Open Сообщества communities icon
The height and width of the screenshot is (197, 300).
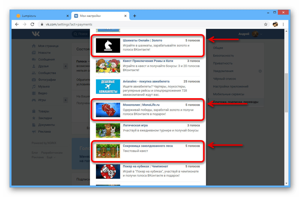coord(34,73)
